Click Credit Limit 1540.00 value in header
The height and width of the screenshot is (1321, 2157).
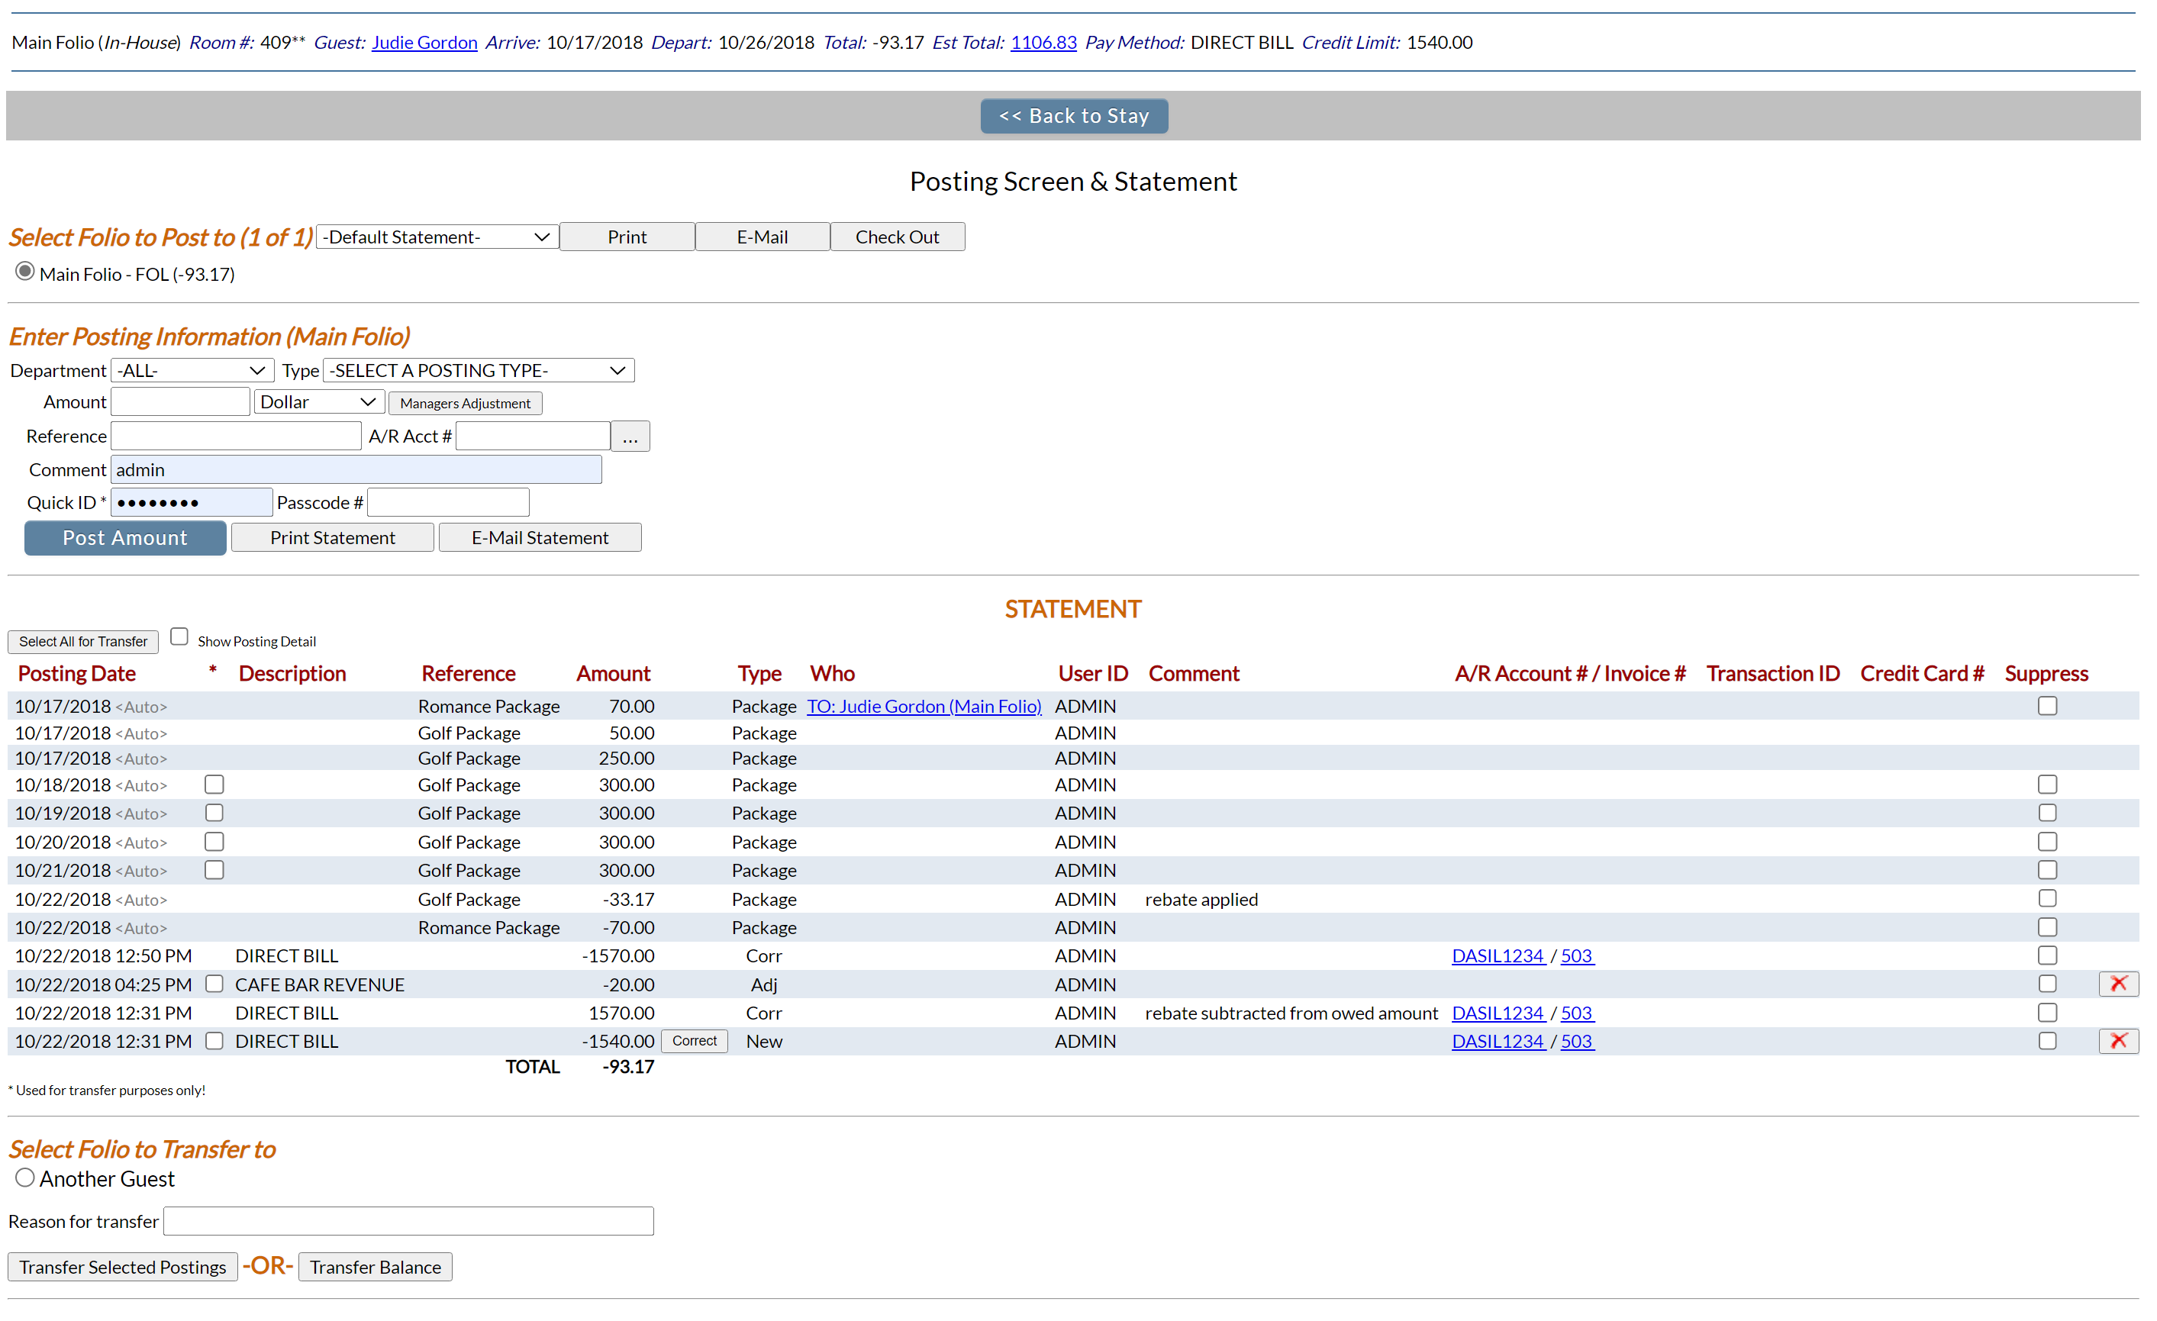click(1440, 42)
